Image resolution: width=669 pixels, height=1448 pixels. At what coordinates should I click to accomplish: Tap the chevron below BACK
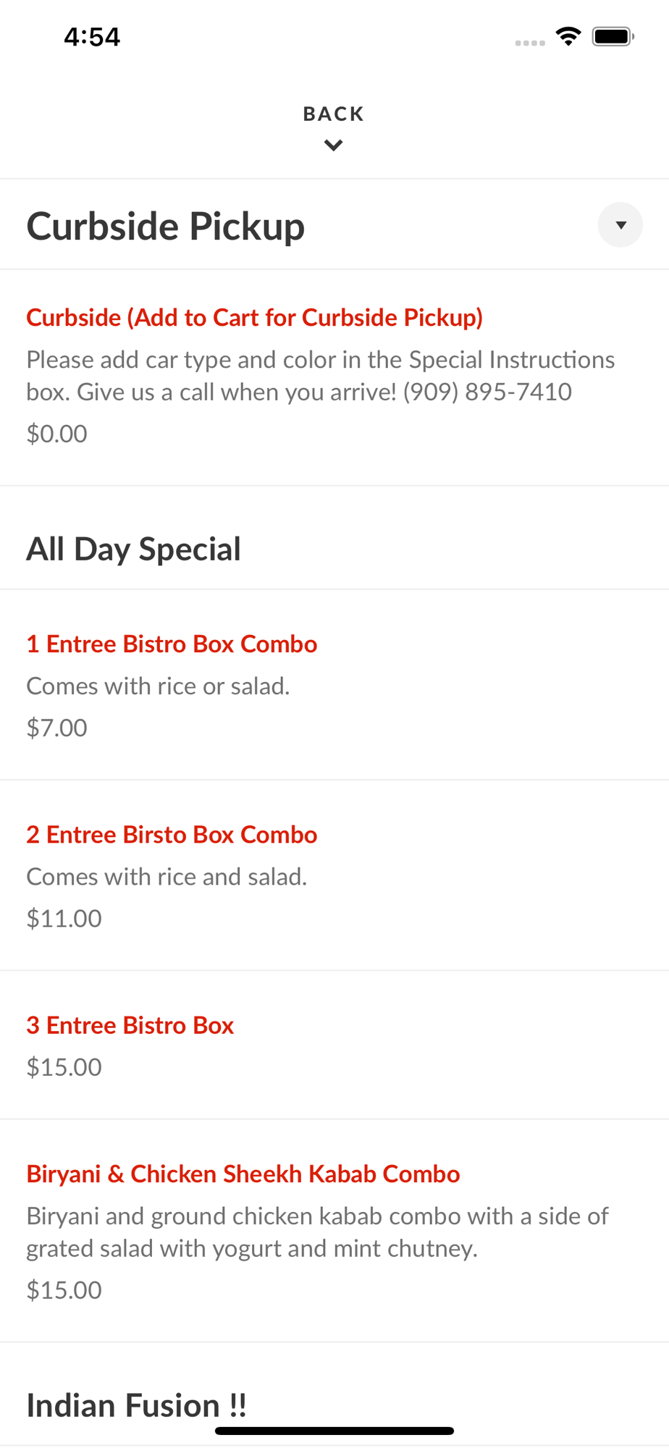click(x=333, y=146)
